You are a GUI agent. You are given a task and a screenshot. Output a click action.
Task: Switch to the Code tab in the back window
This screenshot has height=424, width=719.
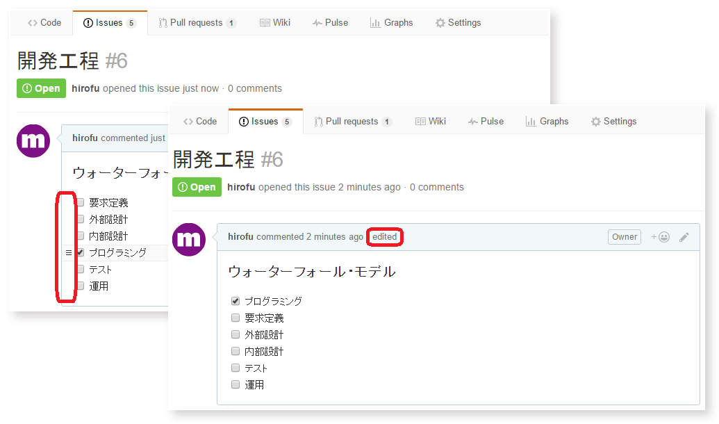click(44, 23)
